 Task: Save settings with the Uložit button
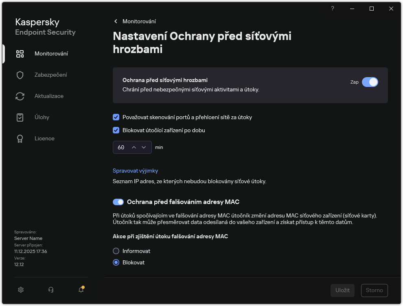click(342, 290)
